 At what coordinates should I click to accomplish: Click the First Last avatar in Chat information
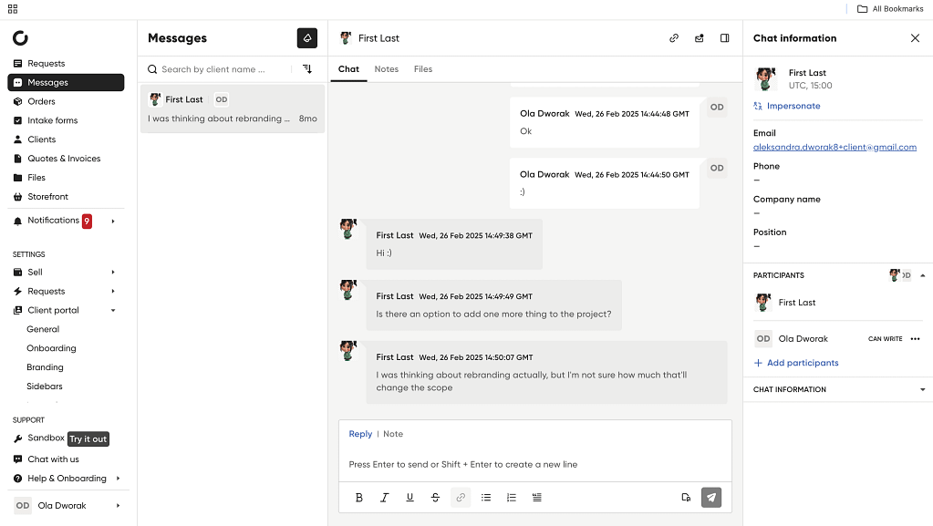coord(766,78)
